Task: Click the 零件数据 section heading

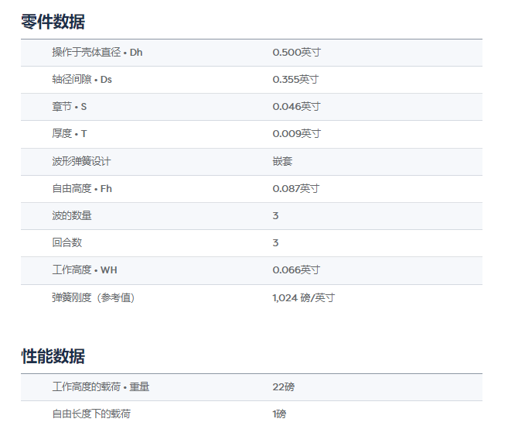Action: click(53, 22)
